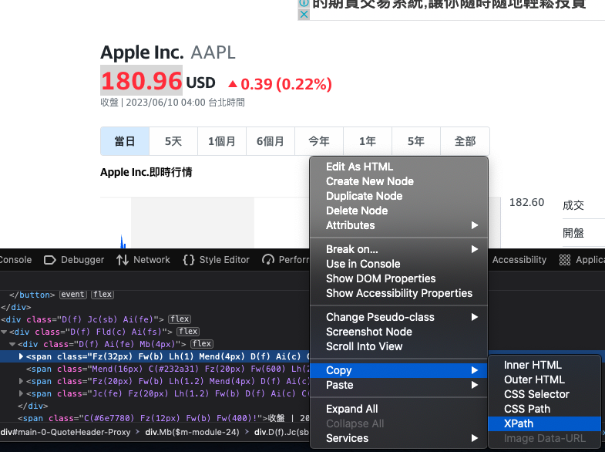Select the 1年 chart range button
Viewport: 605px width, 452px height.
tap(368, 141)
